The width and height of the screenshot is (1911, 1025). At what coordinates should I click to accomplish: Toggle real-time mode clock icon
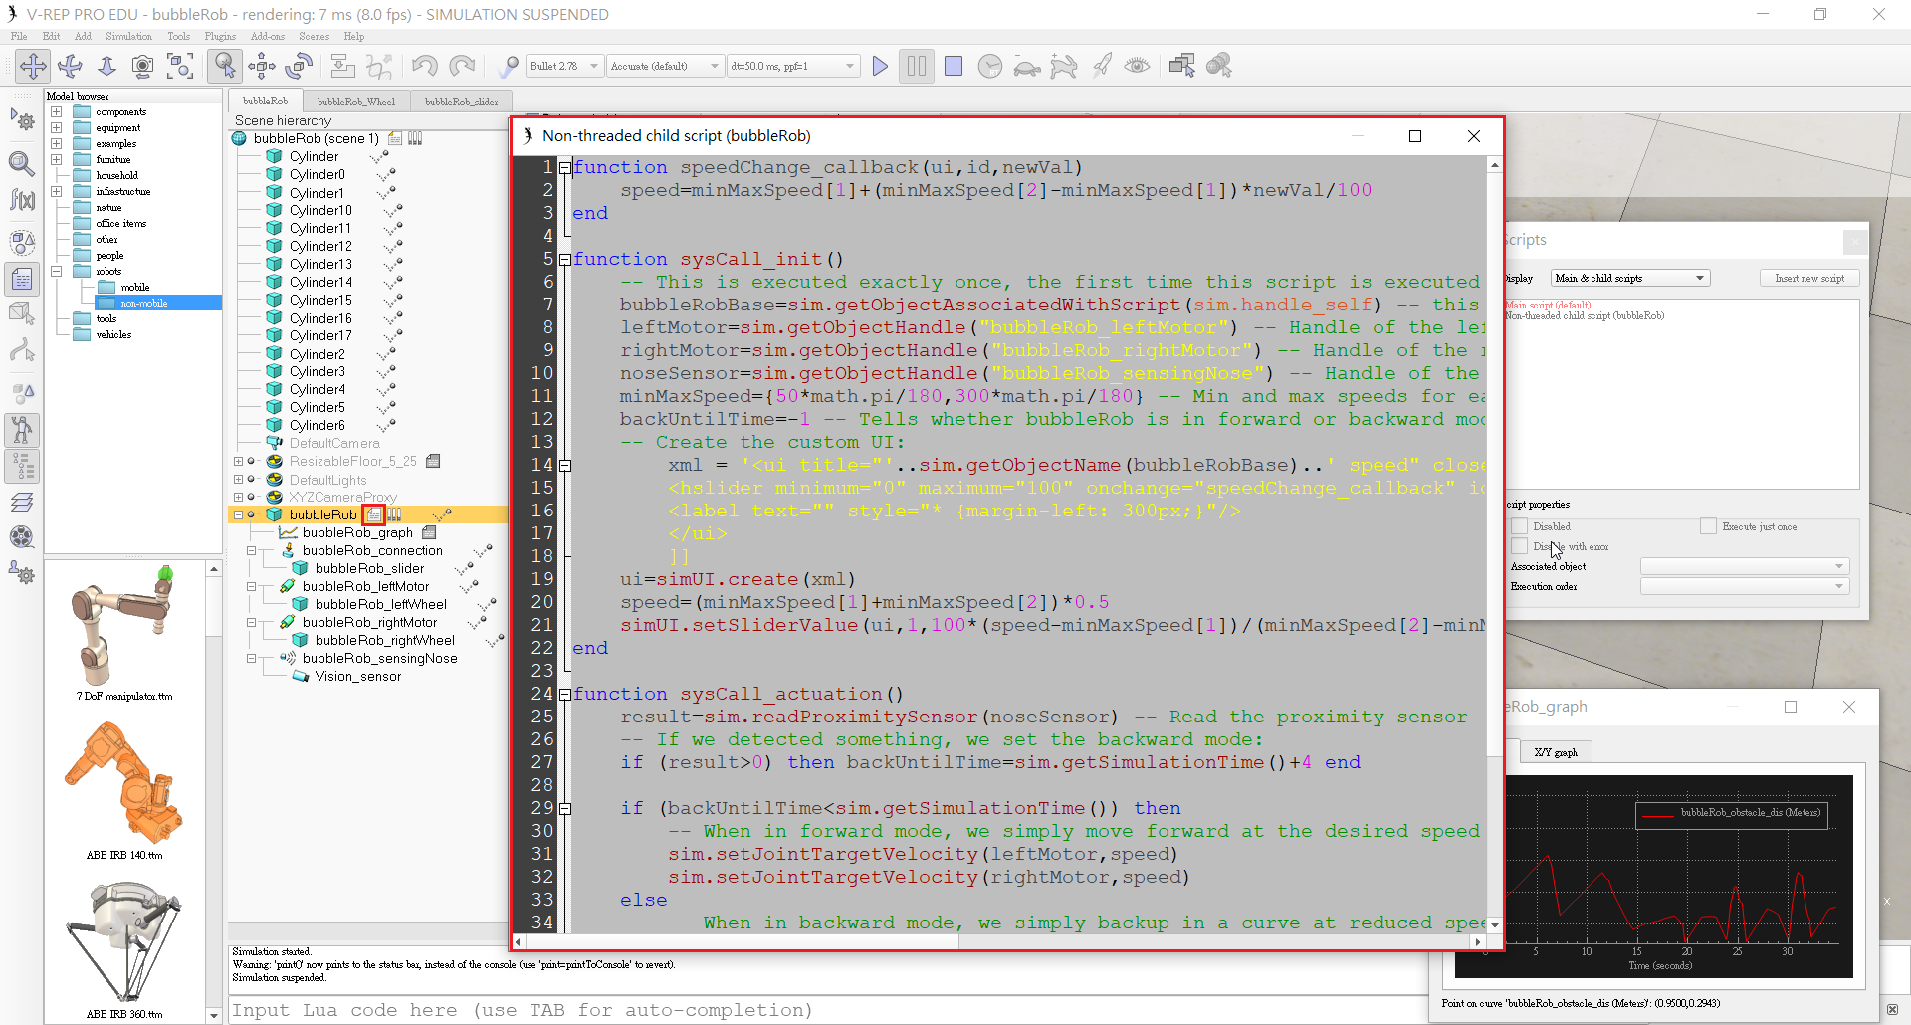point(989,66)
